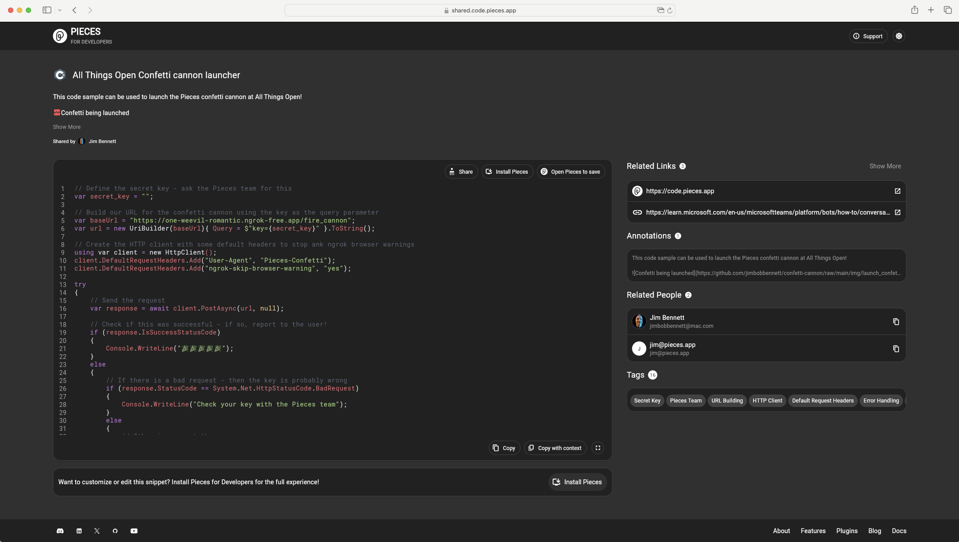The height and width of the screenshot is (542, 959).
Task: Open the Features footer link
Action: pyautogui.click(x=813, y=531)
